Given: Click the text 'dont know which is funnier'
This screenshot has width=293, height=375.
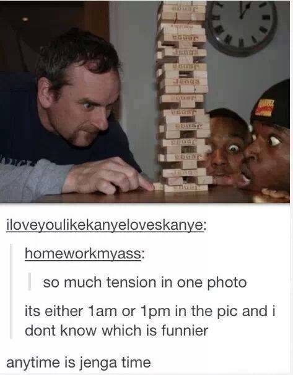Looking at the screenshot, I should [116, 331].
